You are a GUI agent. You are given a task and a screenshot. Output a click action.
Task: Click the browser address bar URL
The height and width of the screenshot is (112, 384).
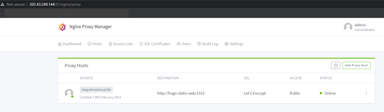point(55,4)
